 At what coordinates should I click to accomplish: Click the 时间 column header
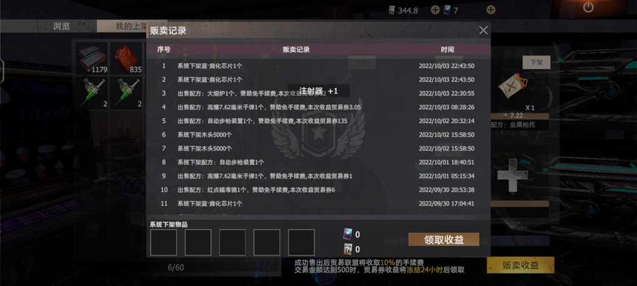447,49
